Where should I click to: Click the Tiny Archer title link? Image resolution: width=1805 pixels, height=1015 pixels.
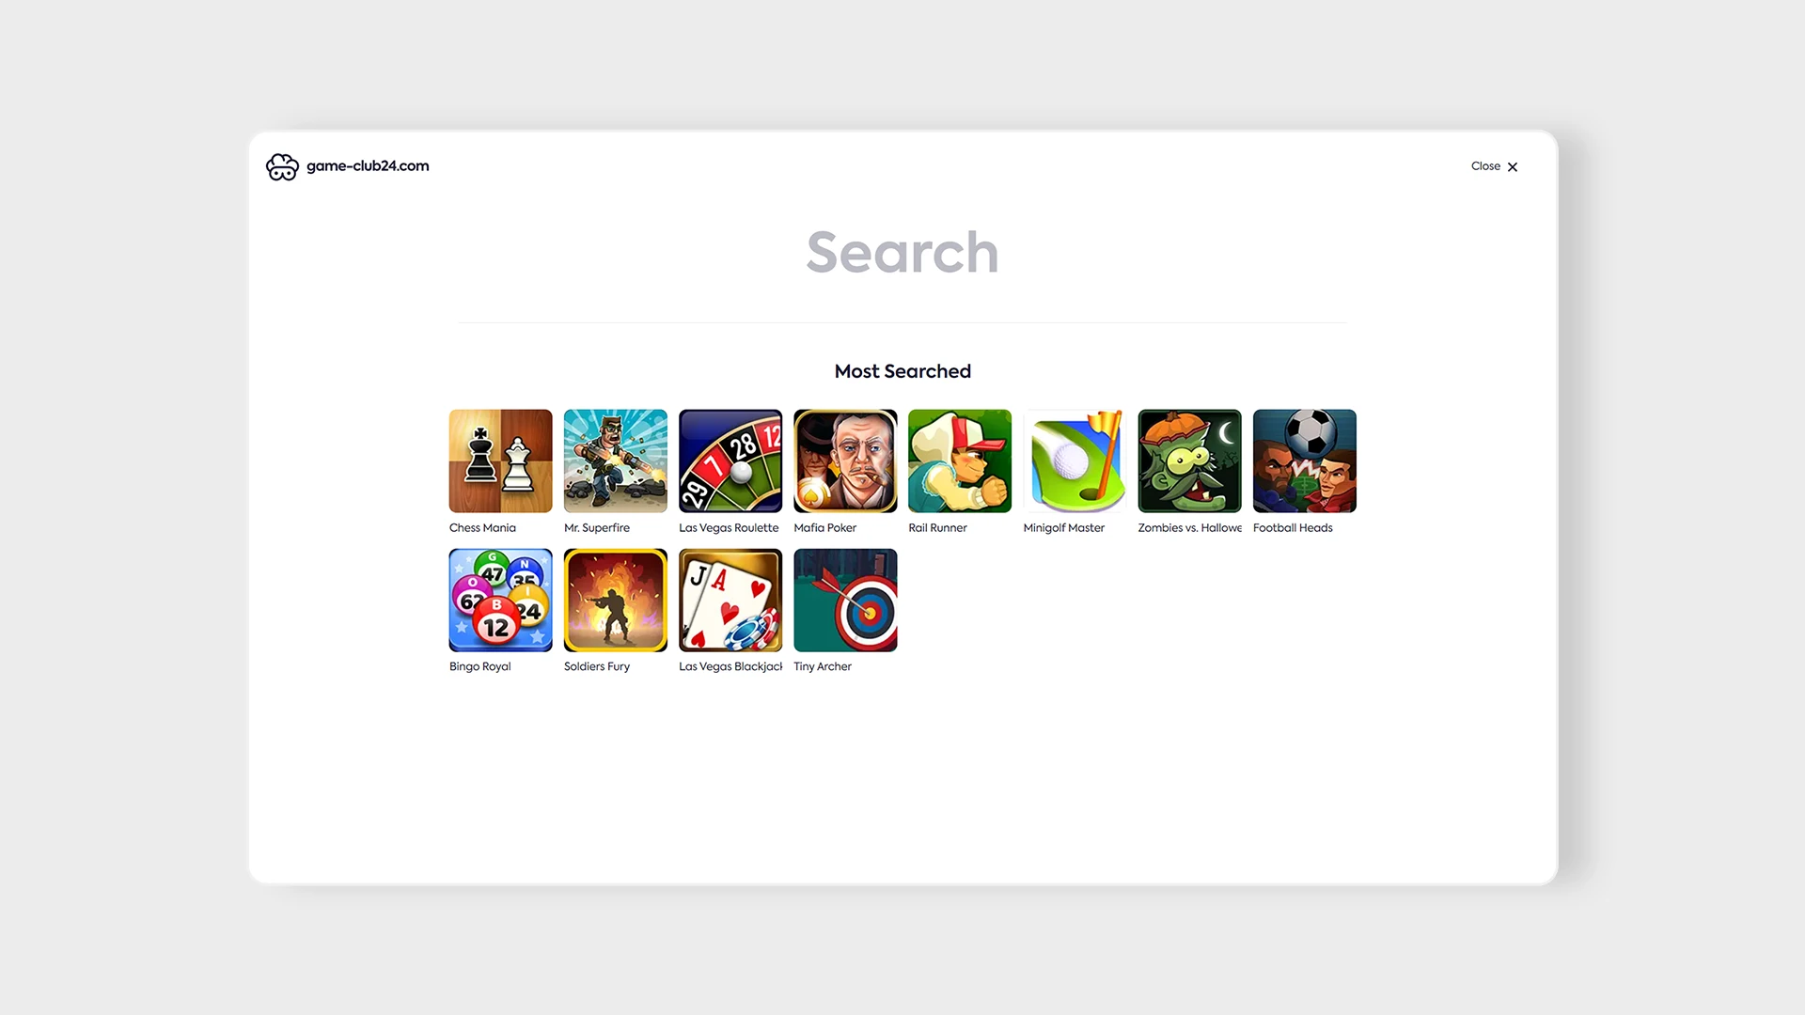[x=823, y=666]
